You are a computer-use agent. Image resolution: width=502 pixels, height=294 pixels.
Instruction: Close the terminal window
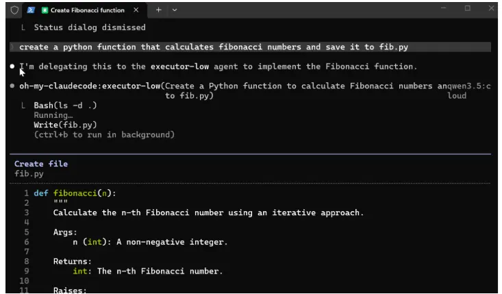pyautogui.click(x=490, y=9)
